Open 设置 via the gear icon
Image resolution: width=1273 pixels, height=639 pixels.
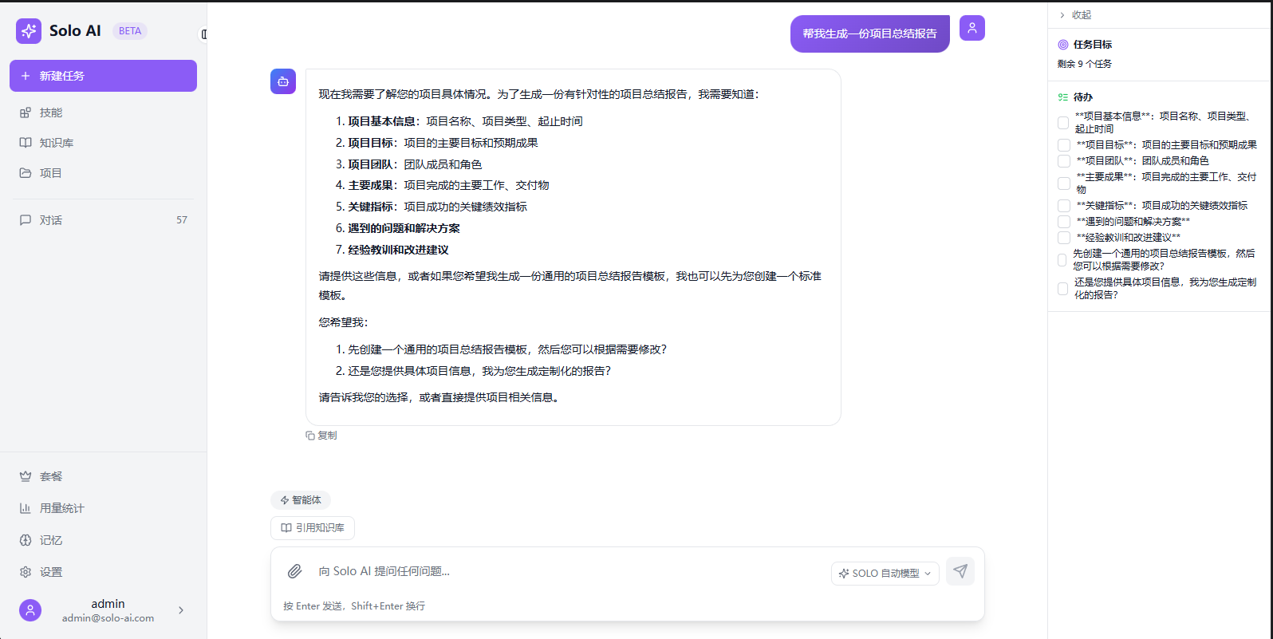[x=26, y=572]
